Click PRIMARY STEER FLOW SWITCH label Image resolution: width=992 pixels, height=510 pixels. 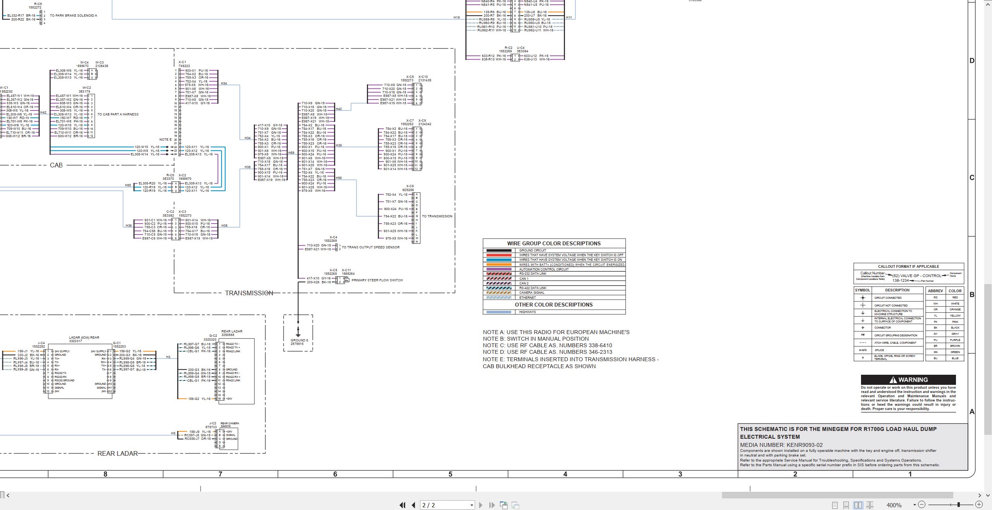coord(377,280)
